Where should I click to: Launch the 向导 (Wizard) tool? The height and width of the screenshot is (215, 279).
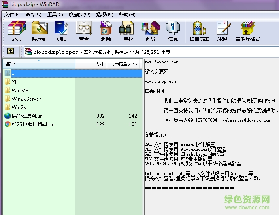pos(151,28)
